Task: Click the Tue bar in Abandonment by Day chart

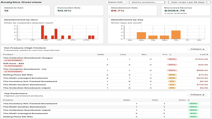Action: tap(153, 37)
